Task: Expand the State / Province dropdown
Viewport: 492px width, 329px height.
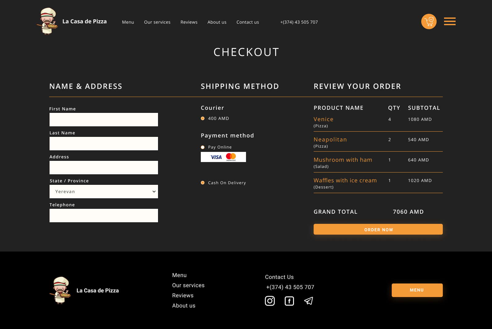Action: coord(104,192)
